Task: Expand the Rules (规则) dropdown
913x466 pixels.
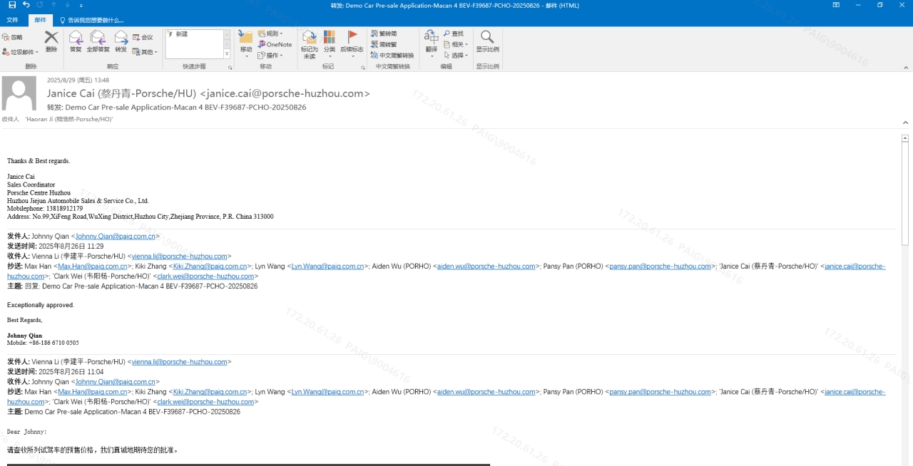Action: (270, 33)
